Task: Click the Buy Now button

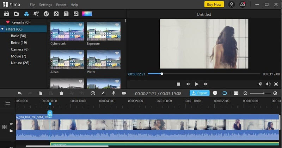Action: click(214, 4)
